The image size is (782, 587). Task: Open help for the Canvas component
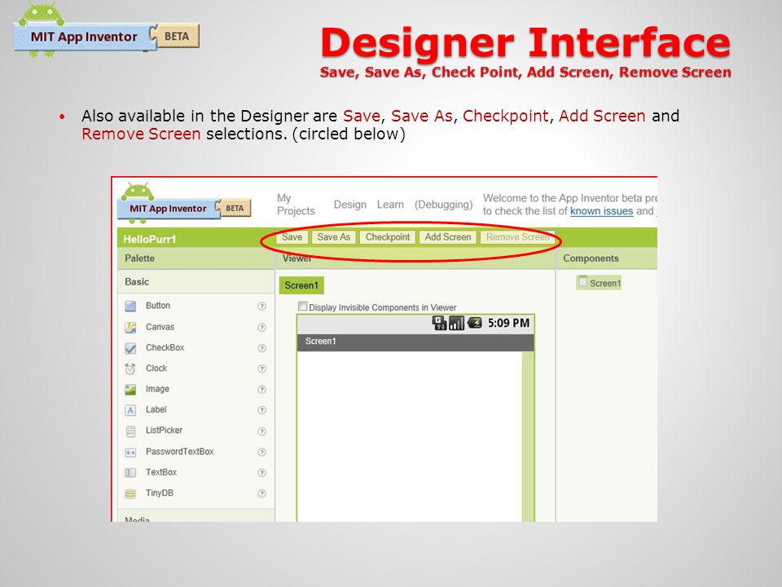(261, 328)
